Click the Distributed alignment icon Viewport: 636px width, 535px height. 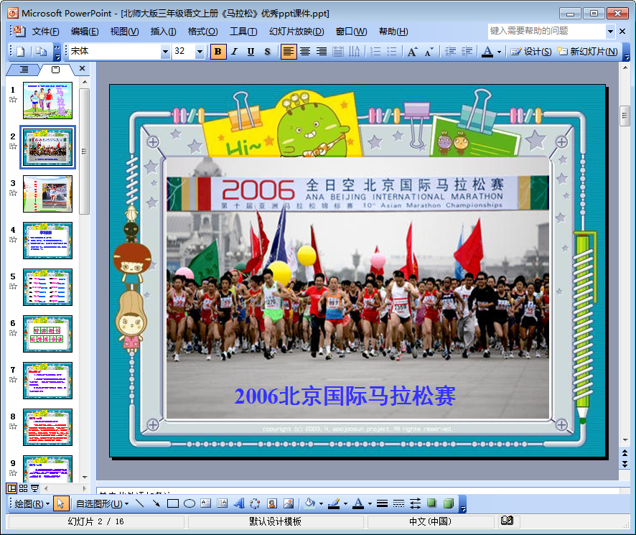click(338, 52)
